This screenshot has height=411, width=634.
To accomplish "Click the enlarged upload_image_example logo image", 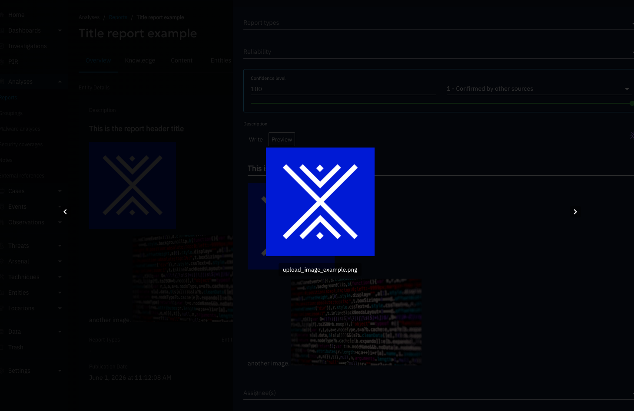I will [x=320, y=202].
